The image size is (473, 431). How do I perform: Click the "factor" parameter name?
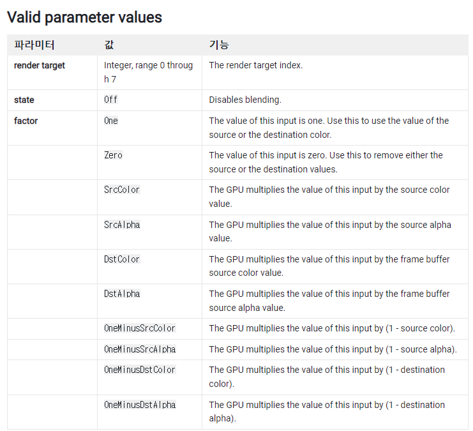coord(26,121)
